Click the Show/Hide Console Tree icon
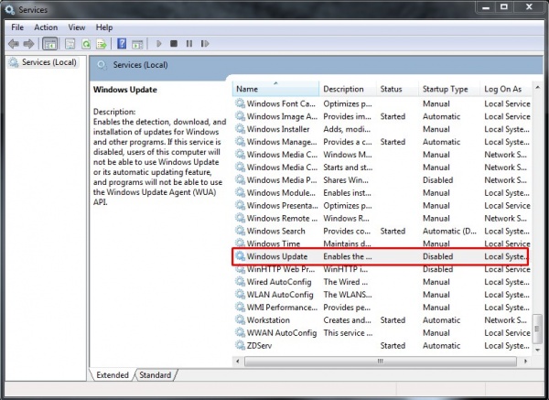 (x=50, y=43)
